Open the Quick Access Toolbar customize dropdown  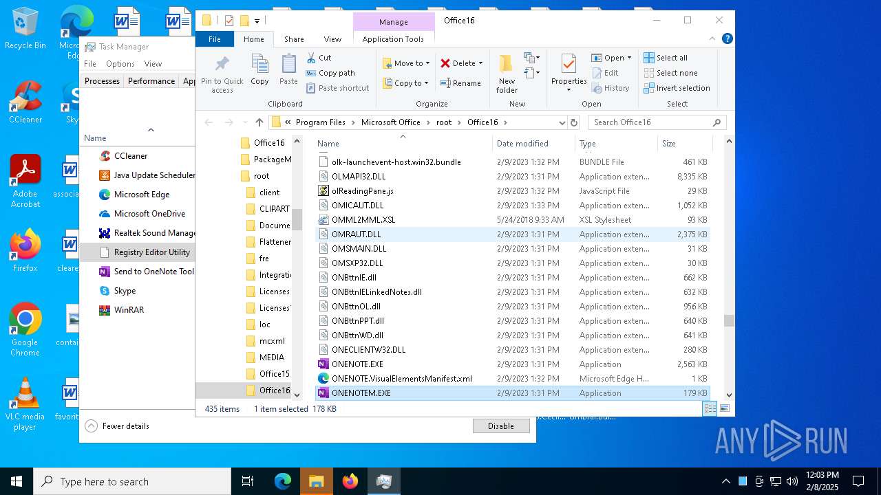click(257, 21)
